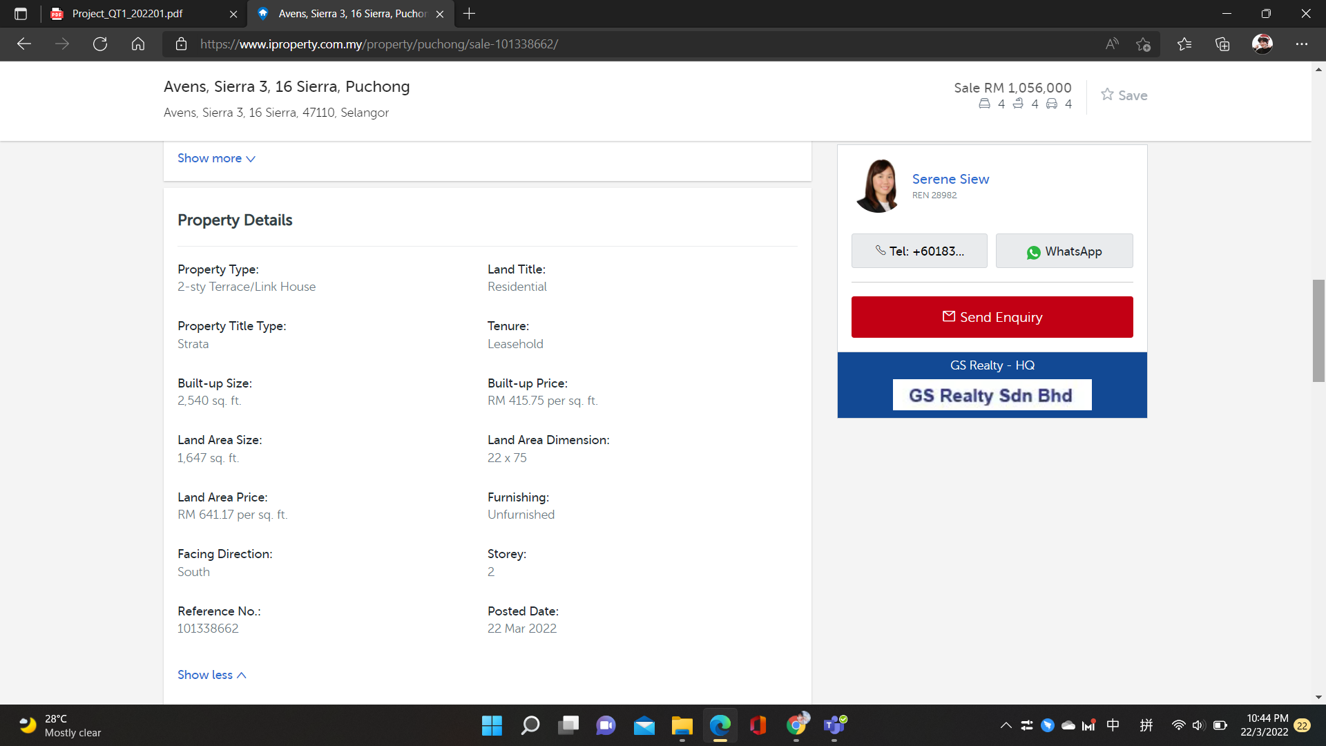Open the Collections icon in toolbar
The height and width of the screenshot is (746, 1326).
(x=1222, y=44)
